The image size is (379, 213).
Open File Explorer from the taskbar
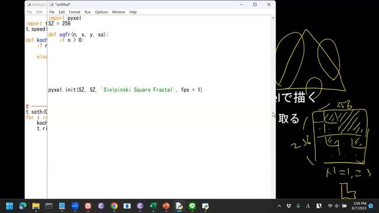click(x=36, y=206)
